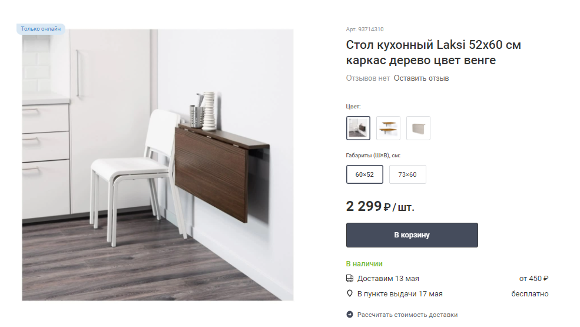This screenshot has height=327, width=580.
Task: Click the arrow icon beside calculate delivery cost
Action: coord(350,315)
